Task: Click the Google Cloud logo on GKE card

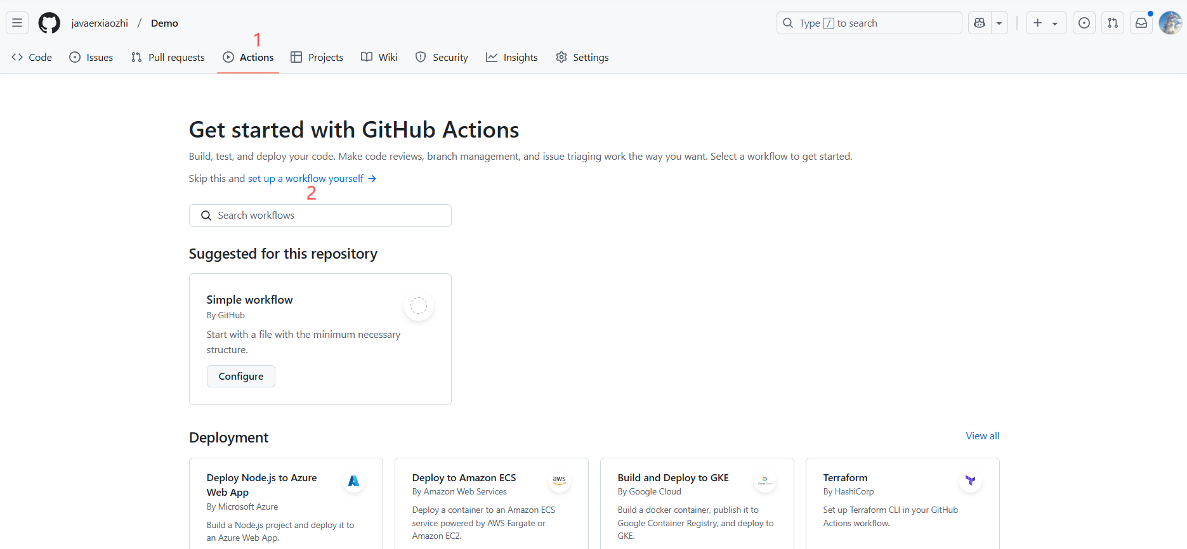Action: pyautogui.click(x=765, y=481)
